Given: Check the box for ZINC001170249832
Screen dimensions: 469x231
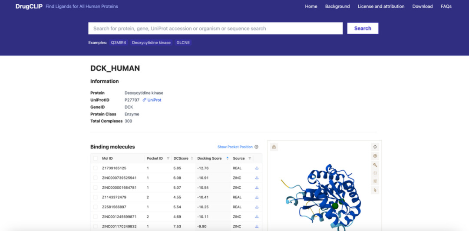Looking at the screenshot, I should click(x=95, y=227).
